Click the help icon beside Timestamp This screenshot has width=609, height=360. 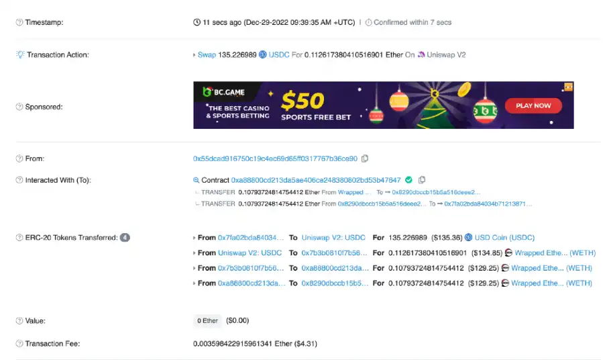click(x=19, y=22)
